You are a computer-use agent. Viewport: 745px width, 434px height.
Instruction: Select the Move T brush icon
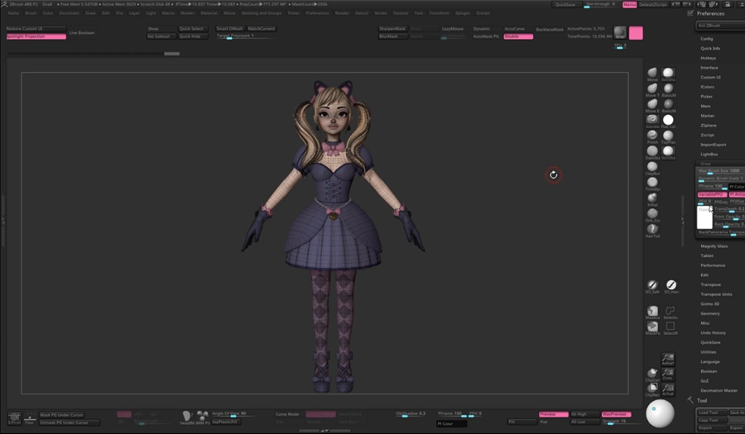[x=652, y=88]
